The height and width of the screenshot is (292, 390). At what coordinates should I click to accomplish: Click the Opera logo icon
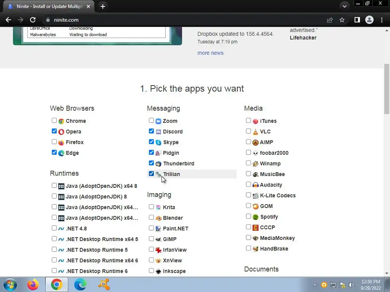[61, 132]
